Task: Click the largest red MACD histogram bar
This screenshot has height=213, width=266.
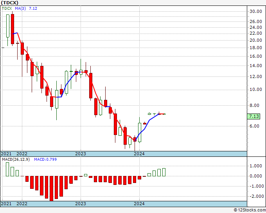Action: pos(51,188)
